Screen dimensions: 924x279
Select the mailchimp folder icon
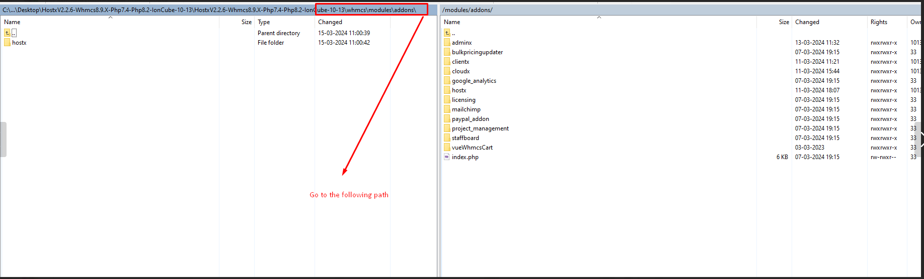[447, 109]
